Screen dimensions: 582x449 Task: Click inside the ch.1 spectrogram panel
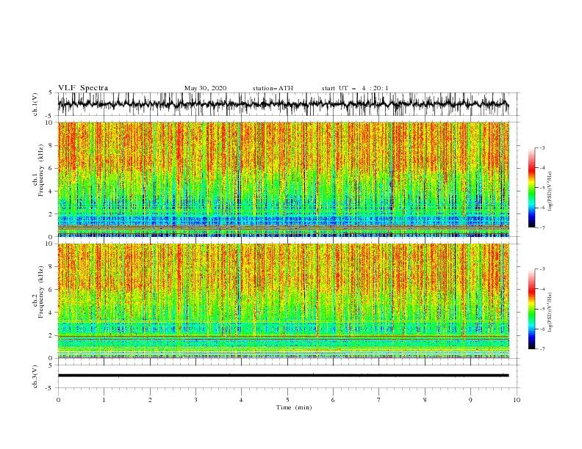point(283,179)
